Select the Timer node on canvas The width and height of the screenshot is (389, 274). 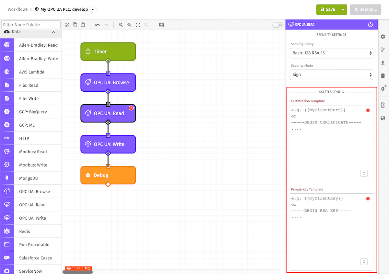pyautogui.click(x=108, y=51)
